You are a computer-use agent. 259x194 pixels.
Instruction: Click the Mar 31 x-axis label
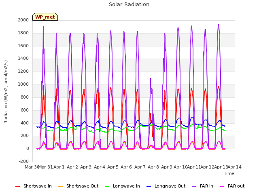pos(45,167)
